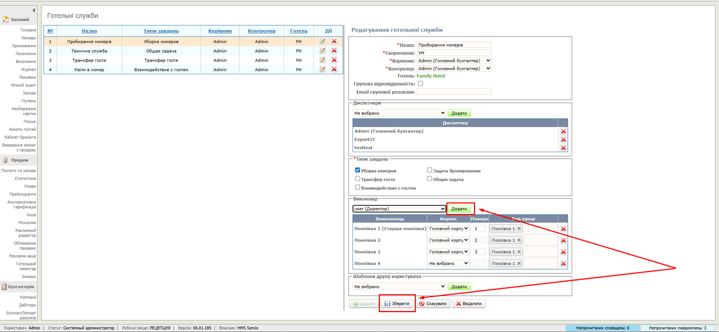
Task: Go to Статистика in the Продаж section
Action: pyautogui.click(x=25, y=178)
